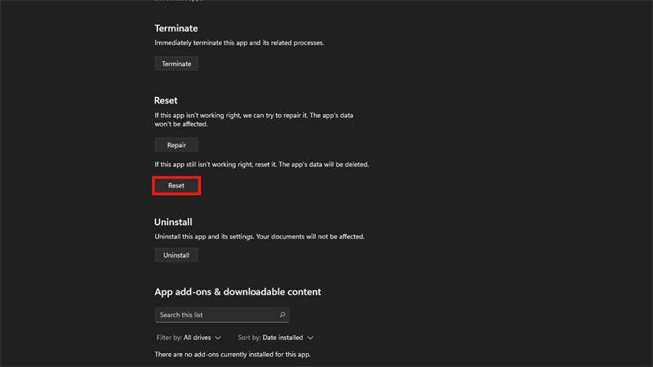This screenshot has height=367, width=653.
Task: Select 'App add-ons & downloadable content' heading
Action: (x=238, y=292)
